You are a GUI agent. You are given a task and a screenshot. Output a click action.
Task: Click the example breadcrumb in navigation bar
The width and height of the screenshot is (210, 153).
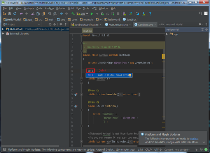click(x=86, y=19)
